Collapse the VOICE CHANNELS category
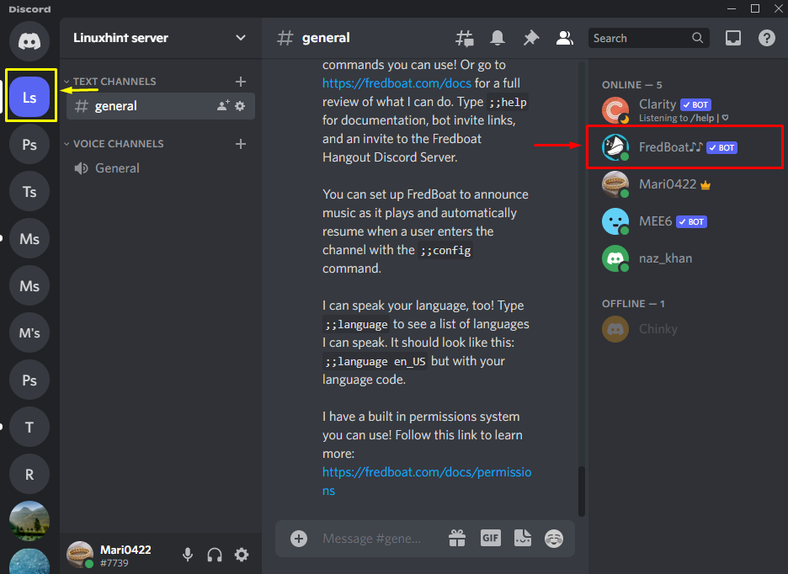The image size is (788, 574). click(x=114, y=144)
